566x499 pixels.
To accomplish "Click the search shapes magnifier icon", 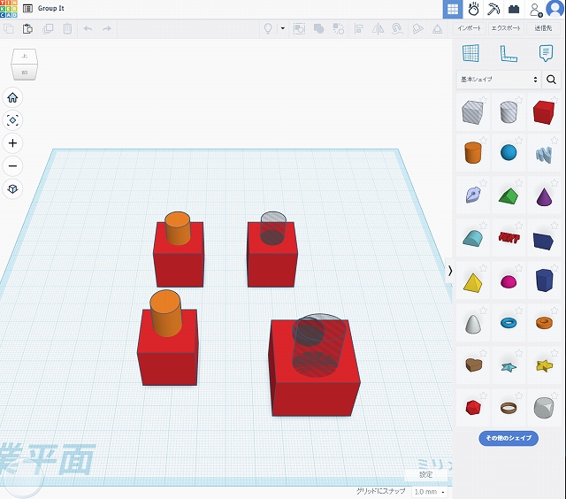I will point(552,80).
